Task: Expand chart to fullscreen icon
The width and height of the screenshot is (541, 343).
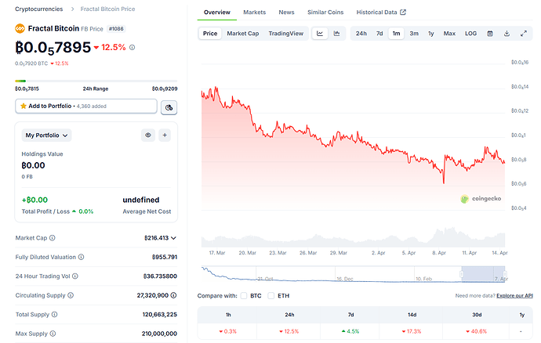Action: (x=524, y=34)
